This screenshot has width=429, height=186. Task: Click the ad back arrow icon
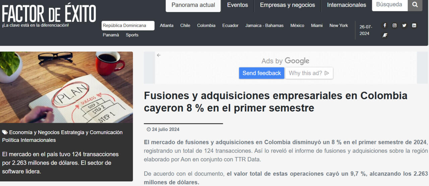(159, 55)
